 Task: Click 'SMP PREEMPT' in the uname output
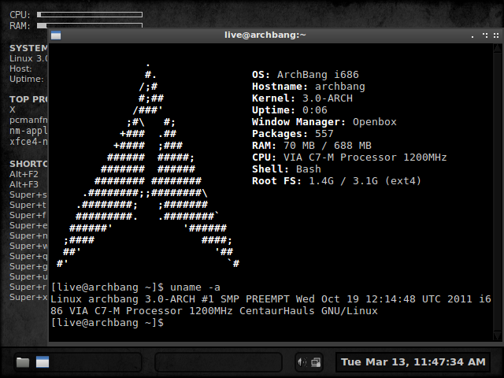coord(254,299)
